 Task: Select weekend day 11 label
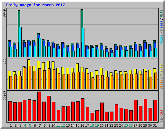pyautogui.click(x=58, y=125)
